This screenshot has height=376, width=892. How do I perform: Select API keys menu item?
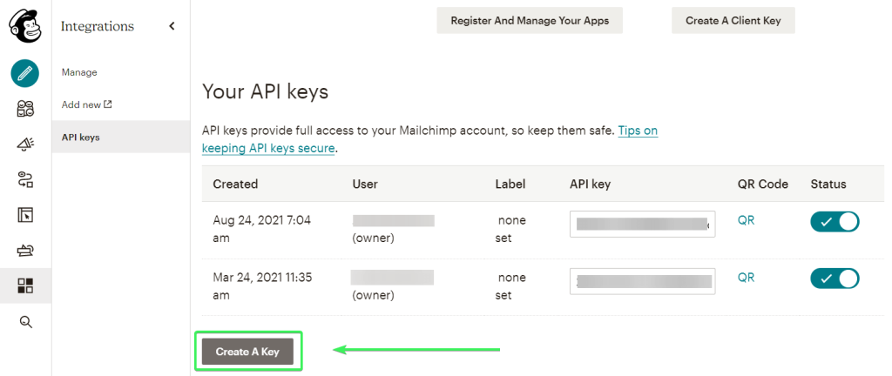pos(80,137)
